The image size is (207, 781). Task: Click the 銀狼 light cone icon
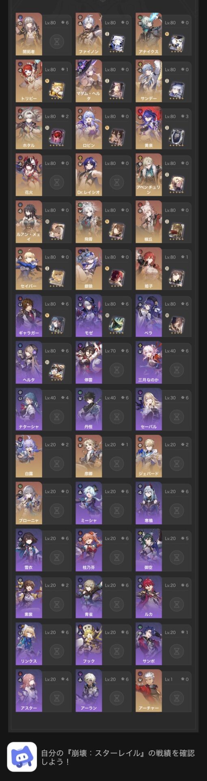pyautogui.click(x=116, y=277)
